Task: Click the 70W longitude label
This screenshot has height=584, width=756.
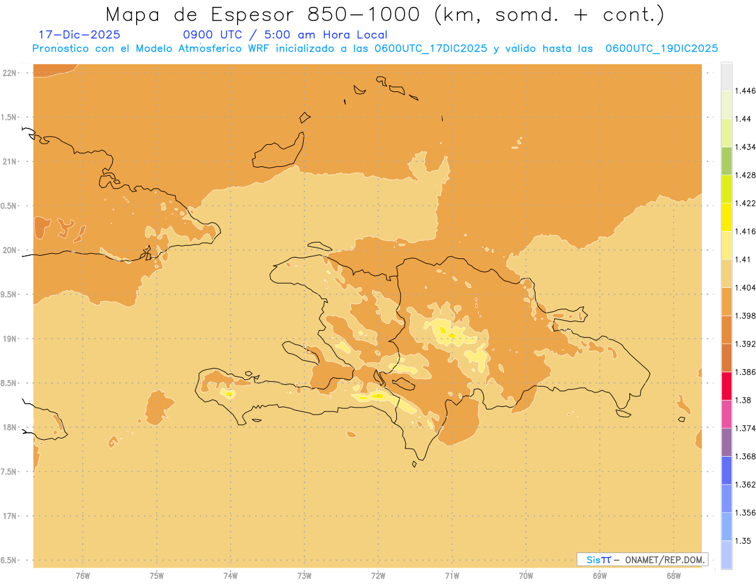Action: pos(526,576)
